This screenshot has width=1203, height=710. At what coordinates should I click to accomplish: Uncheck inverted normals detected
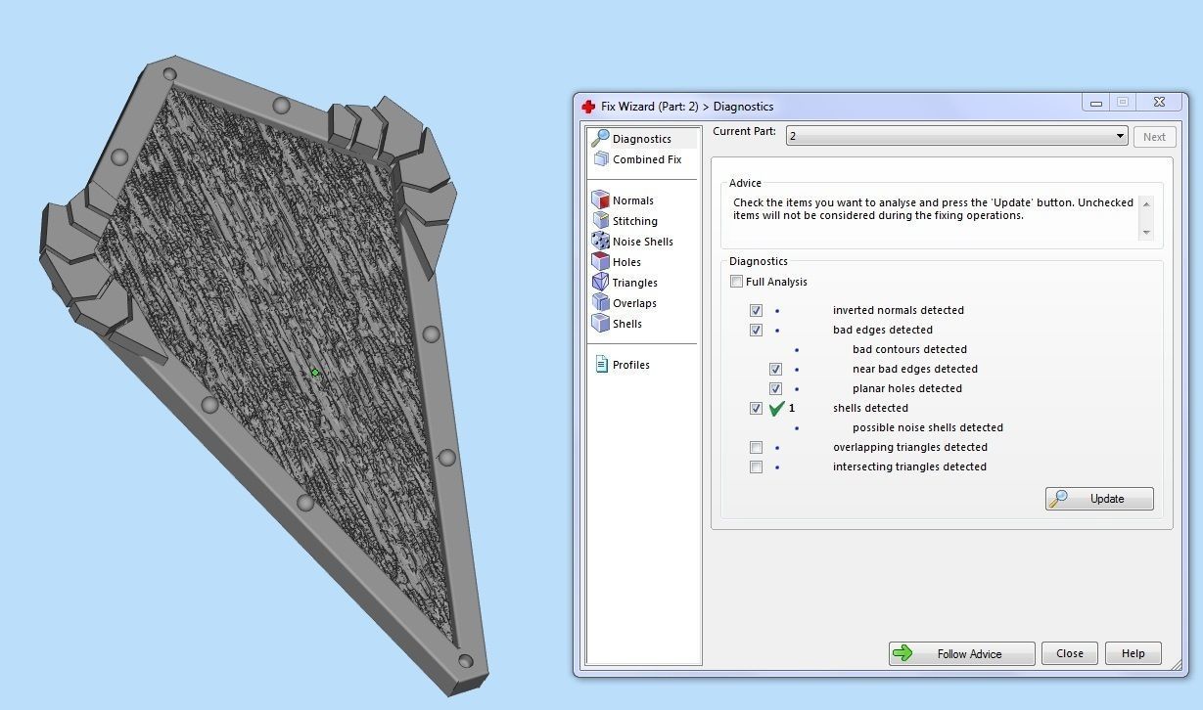point(756,310)
